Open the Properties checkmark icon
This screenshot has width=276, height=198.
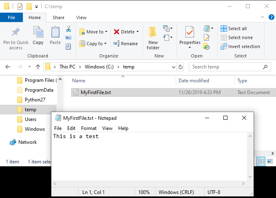190,32
